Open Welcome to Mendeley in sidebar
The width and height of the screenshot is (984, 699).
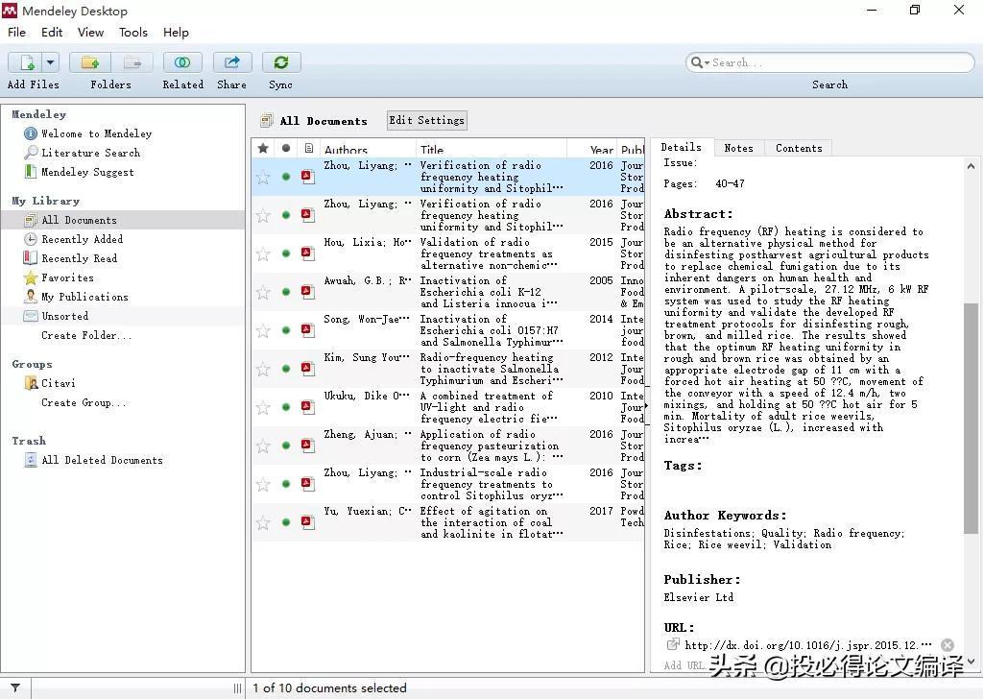(96, 133)
